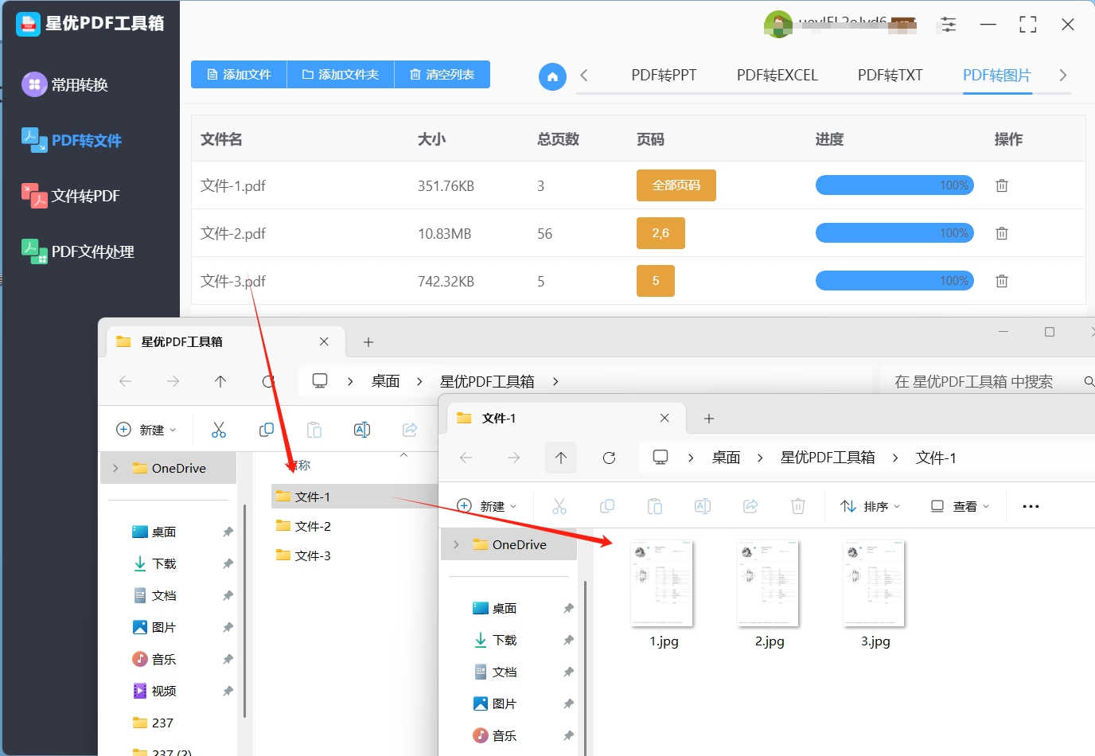1095x756 pixels.
Task: Click the 清空列表 button
Action: pyautogui.click(x=442, y=75)
